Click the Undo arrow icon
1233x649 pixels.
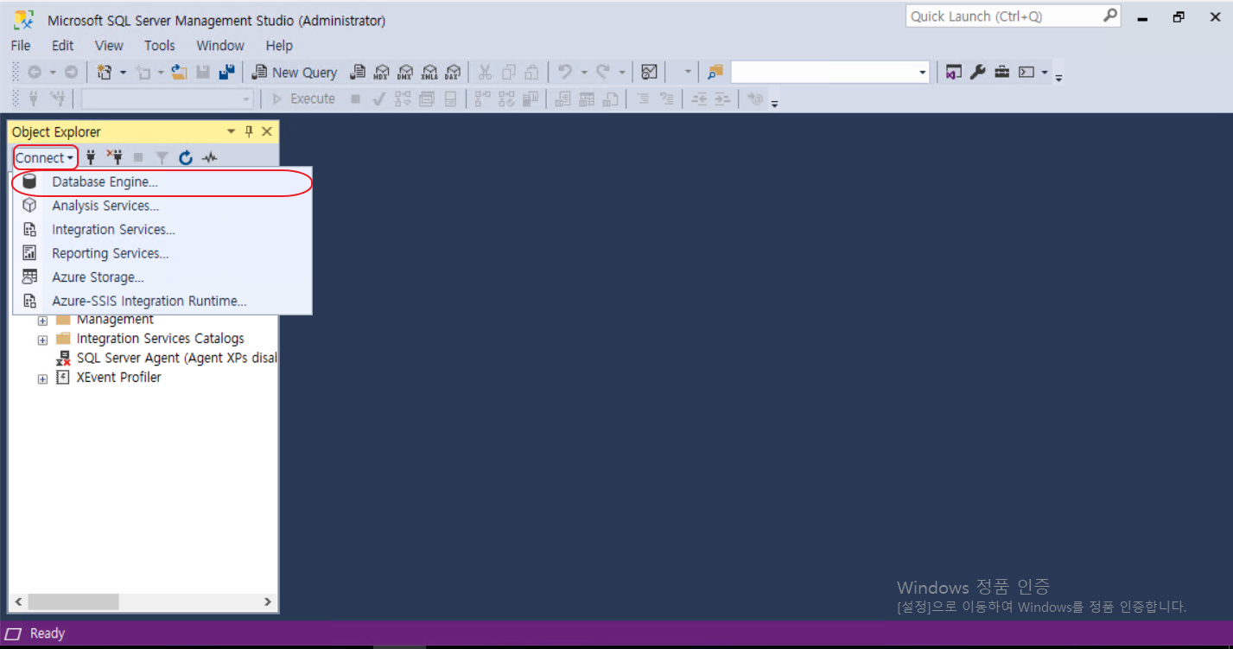click(x=565, y=73)
